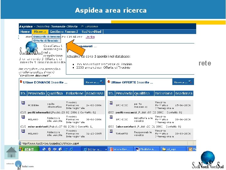226x170 pixels.
Task: Sort offerte table by Provincia column
Action: (x=124, y=93)
